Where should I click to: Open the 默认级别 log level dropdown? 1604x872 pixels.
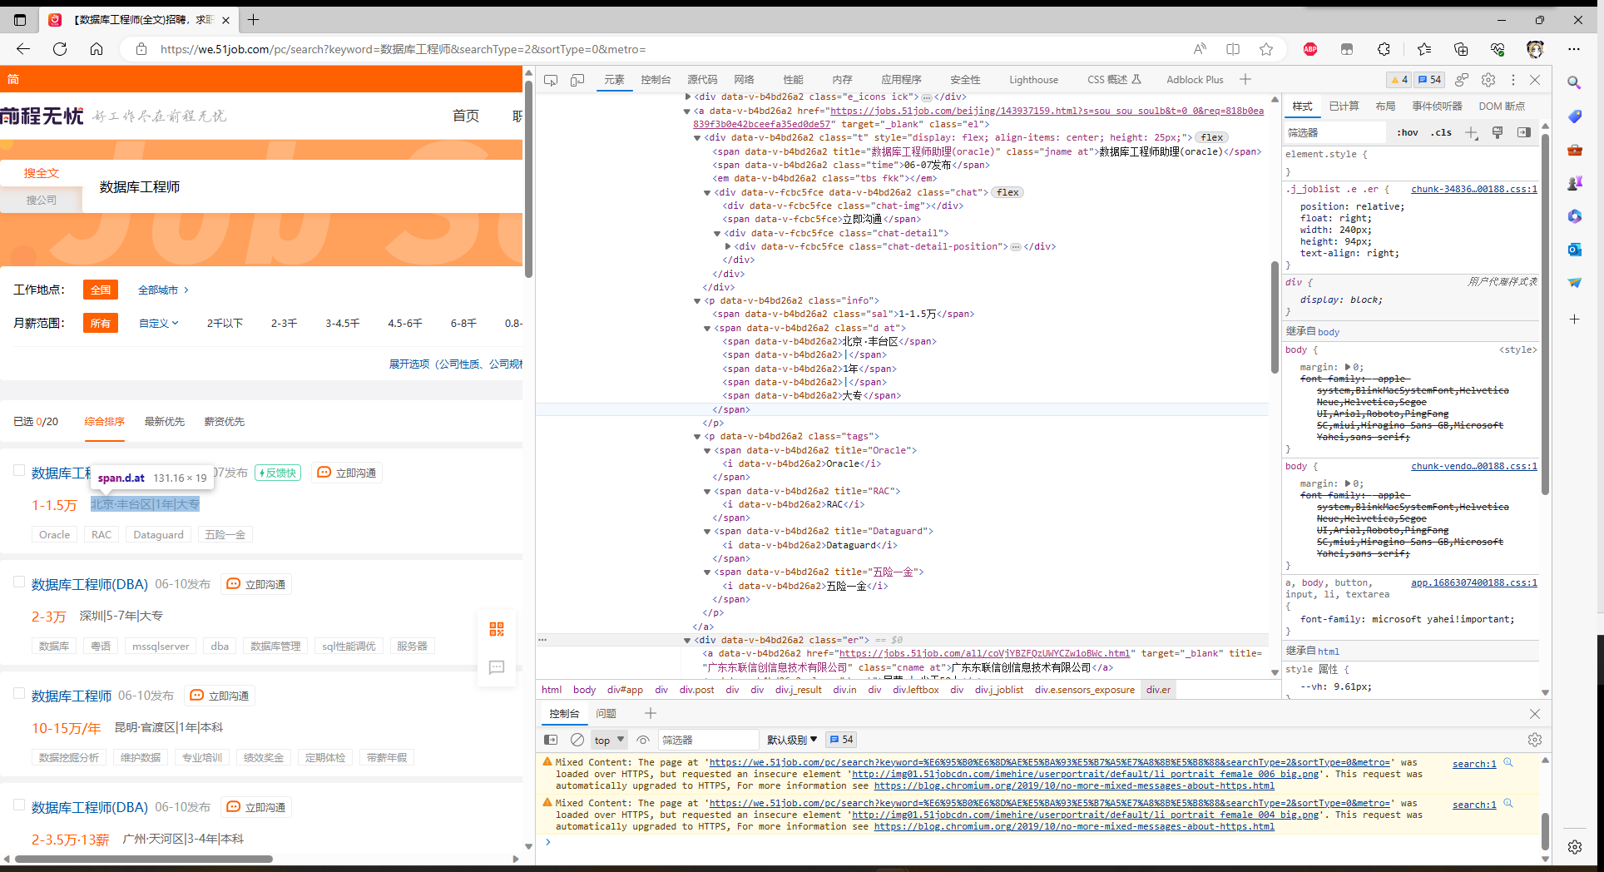pos(792,740)
